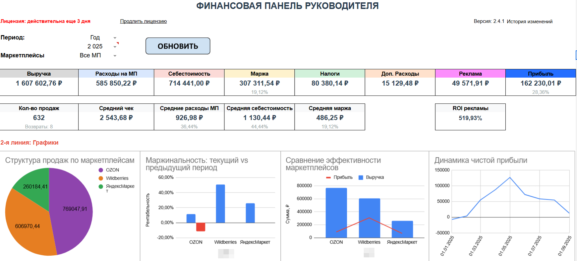Click the green ЯндексМаркет legend marker
This screenshot has width=577, height=261.
(101, 186)
